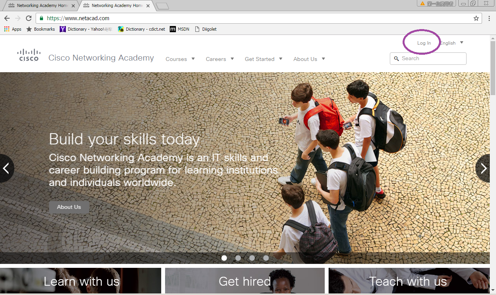Screen dimensions: 496x295
Task: Expand the English language dropdown
Action: click(451, 43)
